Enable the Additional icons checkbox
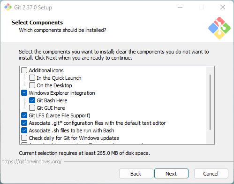 tap(24, 70)
